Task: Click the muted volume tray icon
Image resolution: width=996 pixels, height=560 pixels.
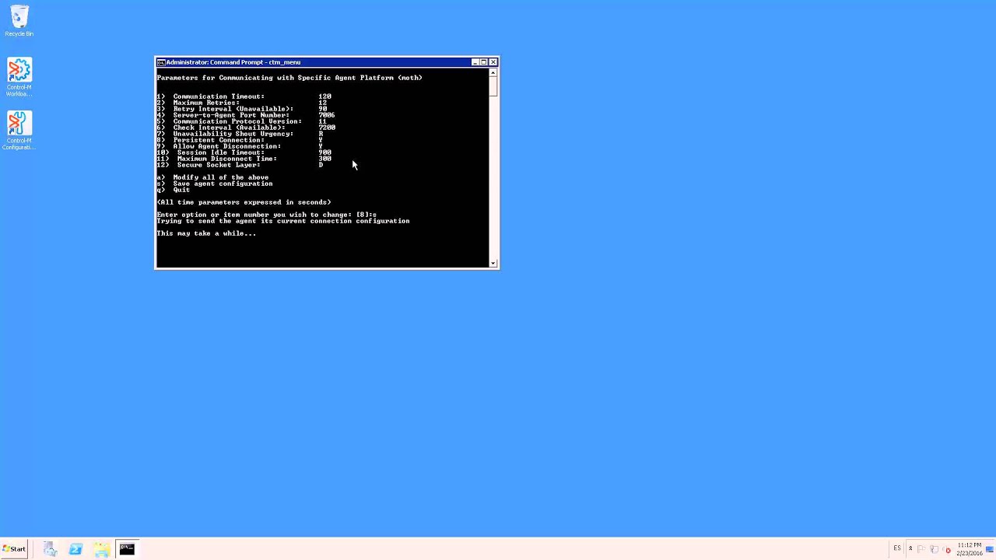Action: 947,549
